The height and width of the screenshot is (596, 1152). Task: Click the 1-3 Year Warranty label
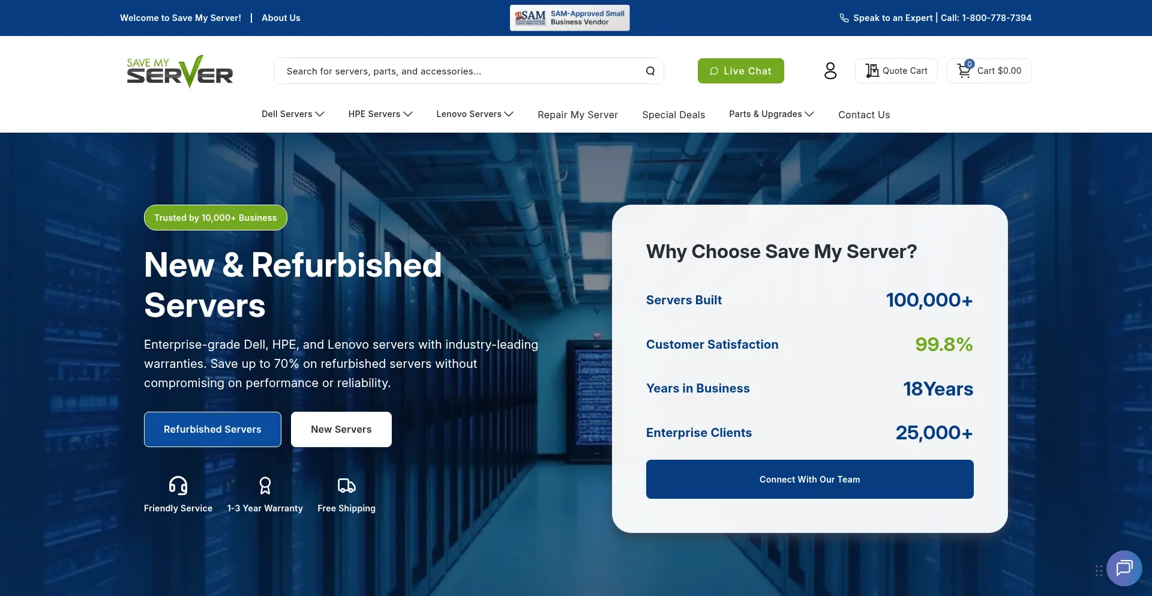[265, 508]
